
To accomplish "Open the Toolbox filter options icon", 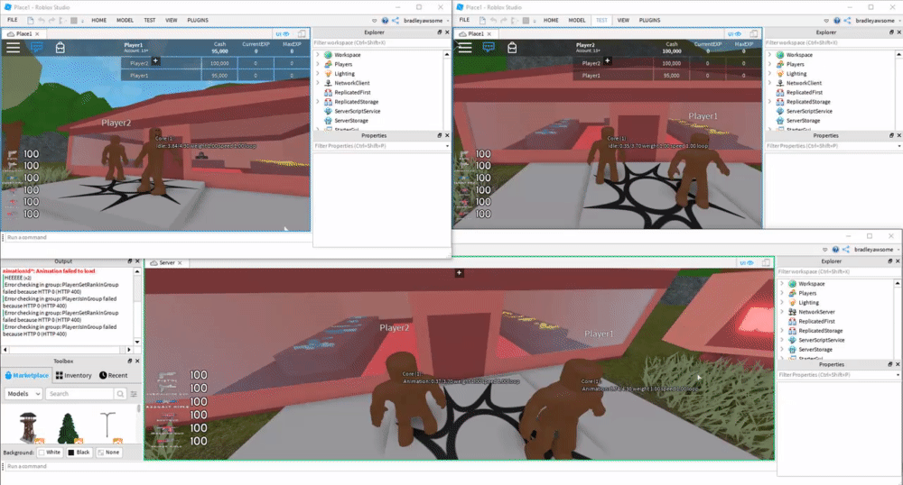I will pos(134,394).
